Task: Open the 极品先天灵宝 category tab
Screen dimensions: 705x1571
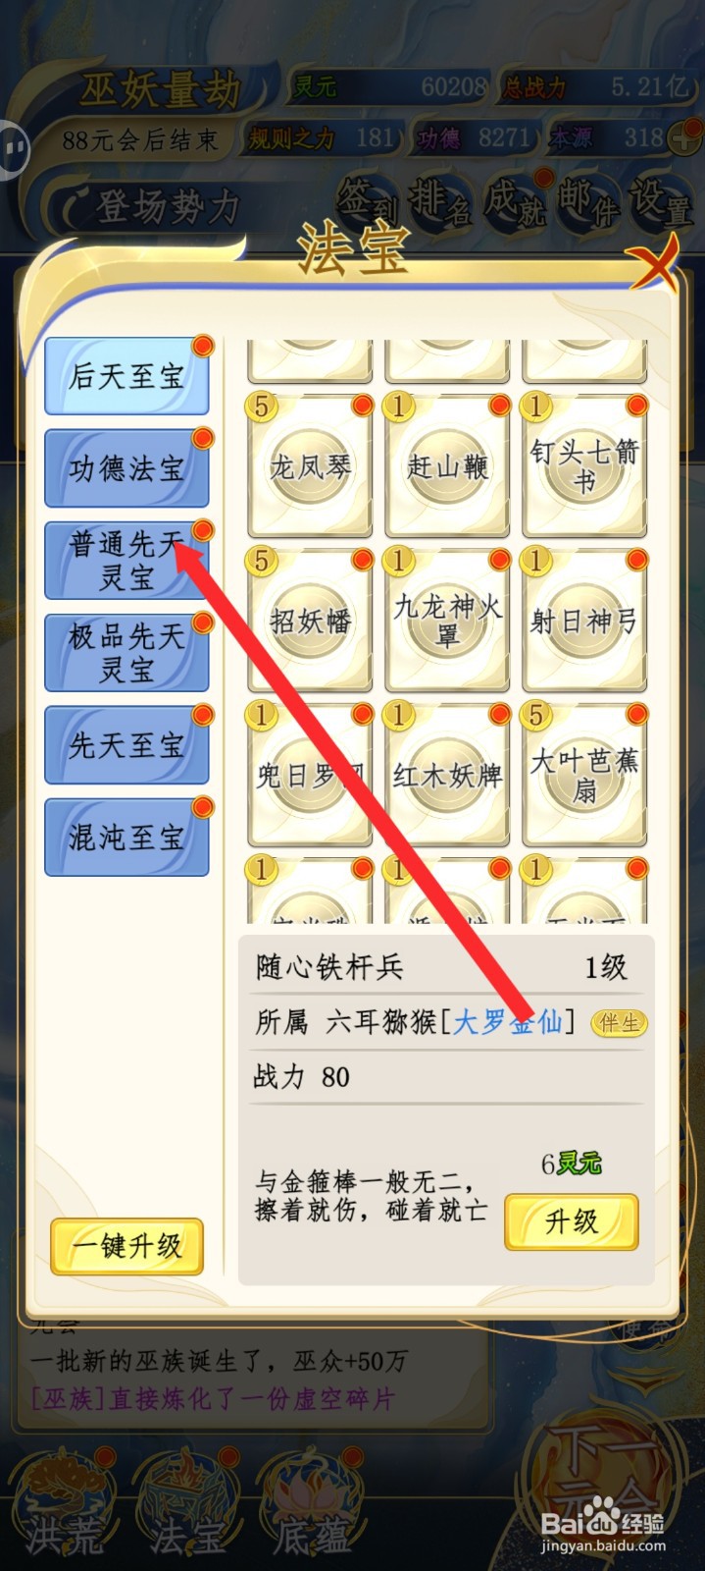Action: (x=126, y=653)
